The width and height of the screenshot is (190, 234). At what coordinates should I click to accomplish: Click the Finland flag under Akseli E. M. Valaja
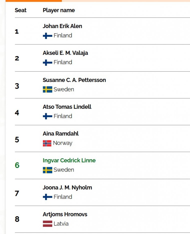tap(47, 62)
